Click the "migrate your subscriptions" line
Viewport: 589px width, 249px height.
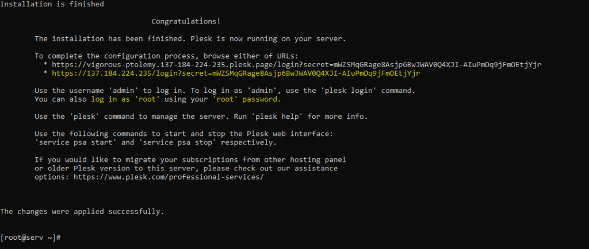[190, 159]
